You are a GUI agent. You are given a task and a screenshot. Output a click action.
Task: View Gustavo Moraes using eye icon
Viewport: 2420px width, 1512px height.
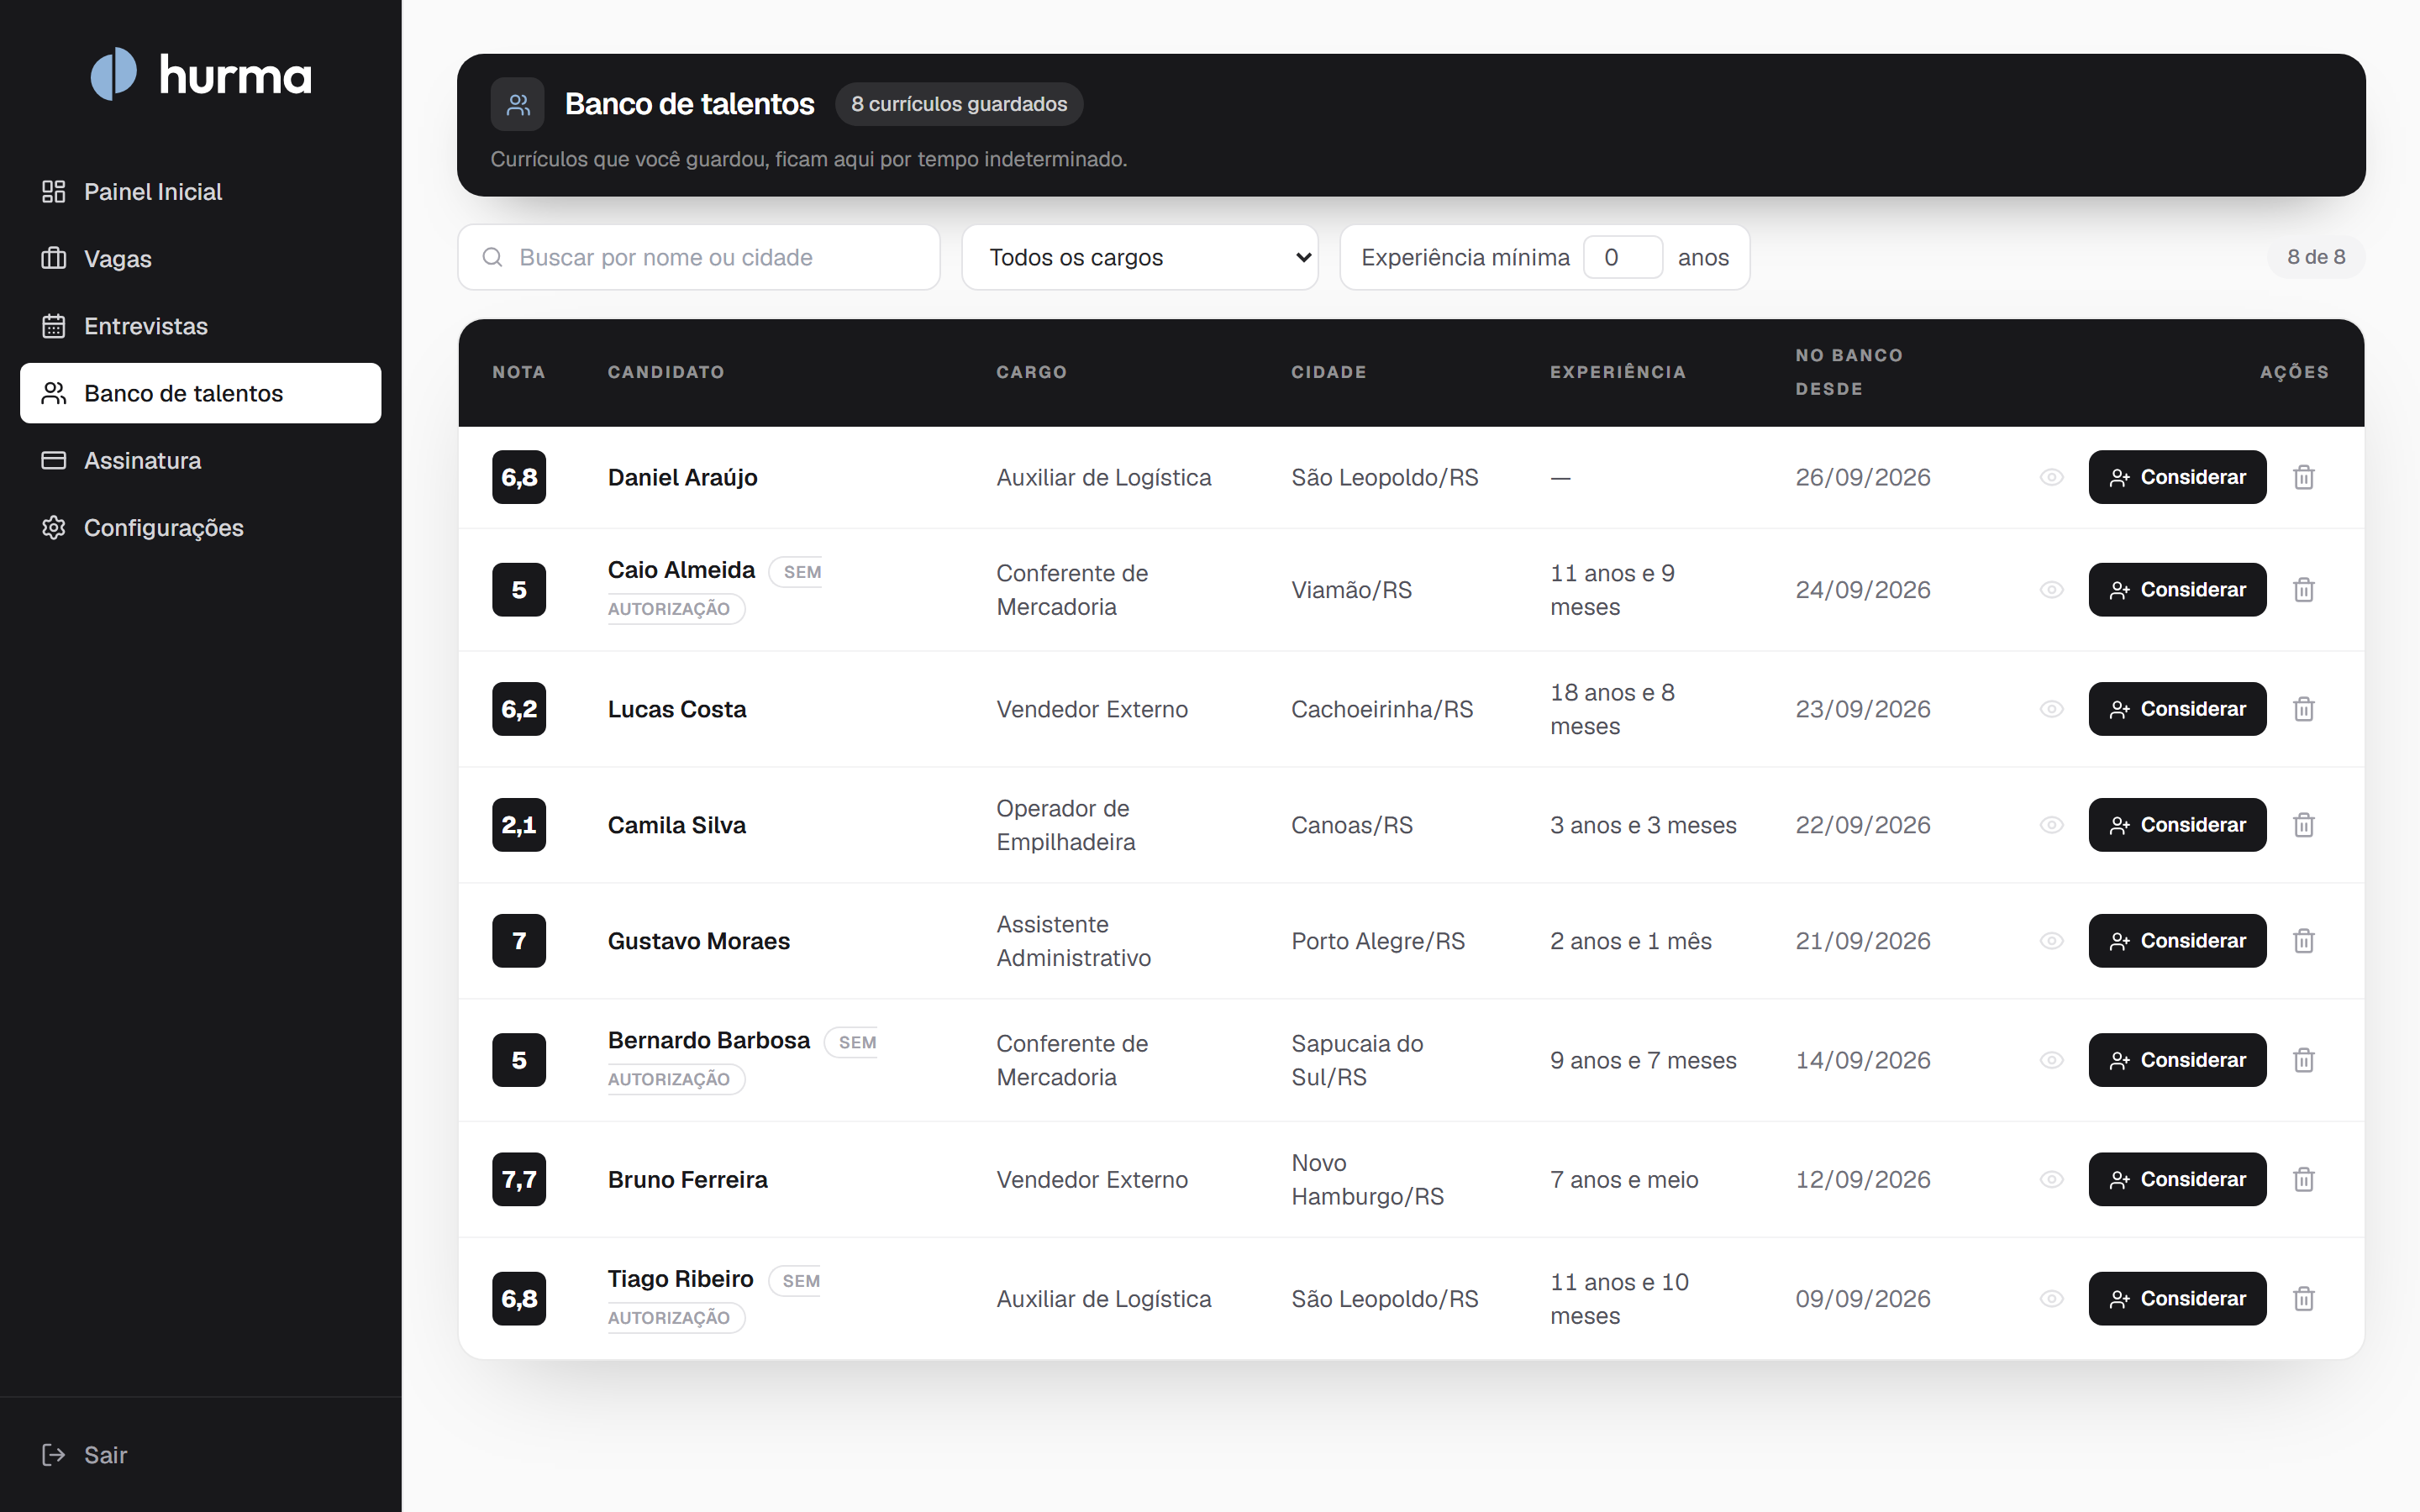2051,941
